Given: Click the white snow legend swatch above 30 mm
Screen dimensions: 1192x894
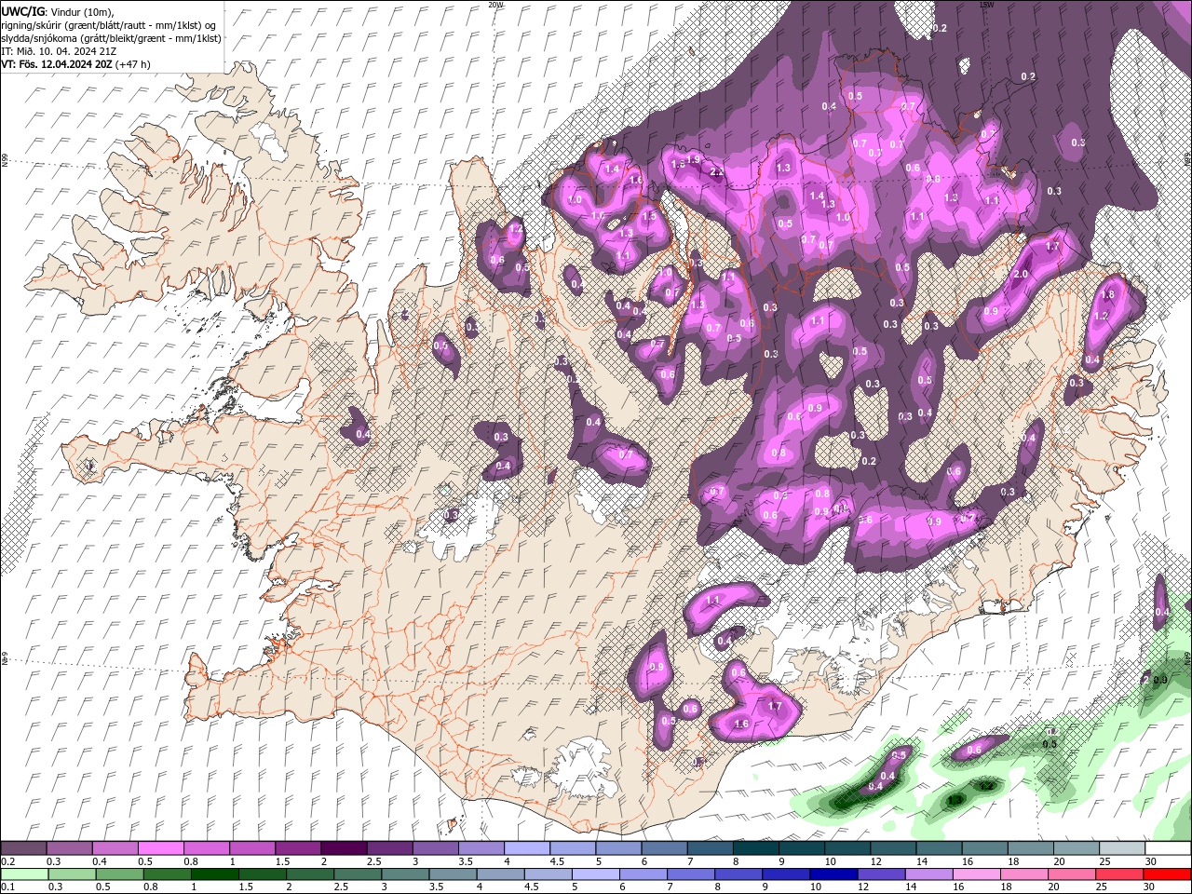Looking at the screenshot, I should 1167,848.
